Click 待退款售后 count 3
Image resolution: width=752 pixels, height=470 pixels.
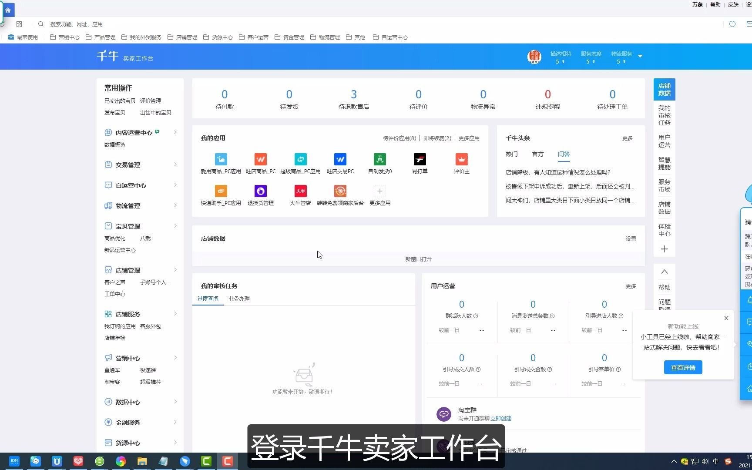click(354, 94)
